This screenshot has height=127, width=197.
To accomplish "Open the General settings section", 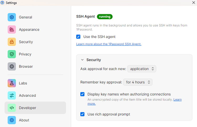I will (35, 17).
